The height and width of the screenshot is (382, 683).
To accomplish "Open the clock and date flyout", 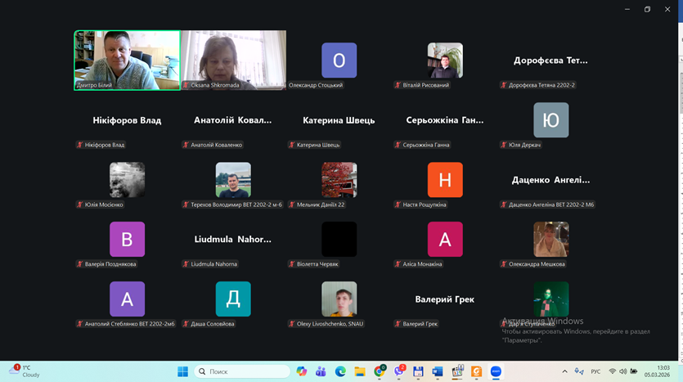I will pos(663,371).
